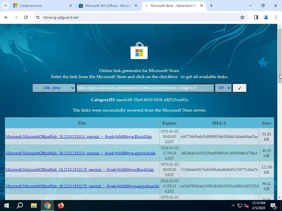Click the 122.08 KB size cell

click(x=267, y=170)
